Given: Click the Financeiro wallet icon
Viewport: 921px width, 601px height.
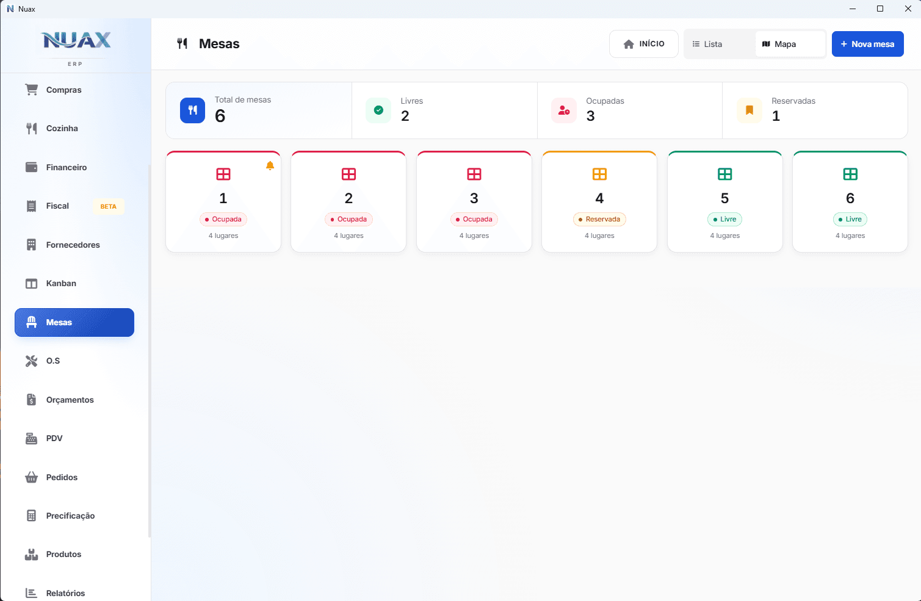Looking at the screenshot, I should (31, 167).
